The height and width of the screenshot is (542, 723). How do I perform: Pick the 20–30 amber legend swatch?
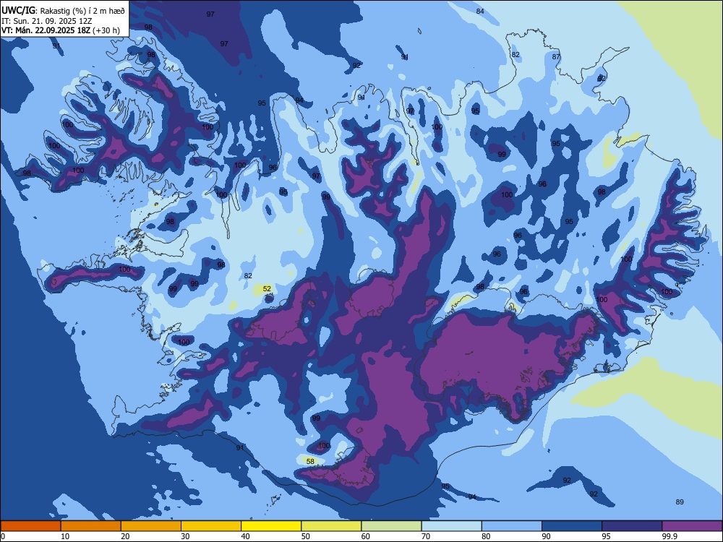click(x=151, y=526)
